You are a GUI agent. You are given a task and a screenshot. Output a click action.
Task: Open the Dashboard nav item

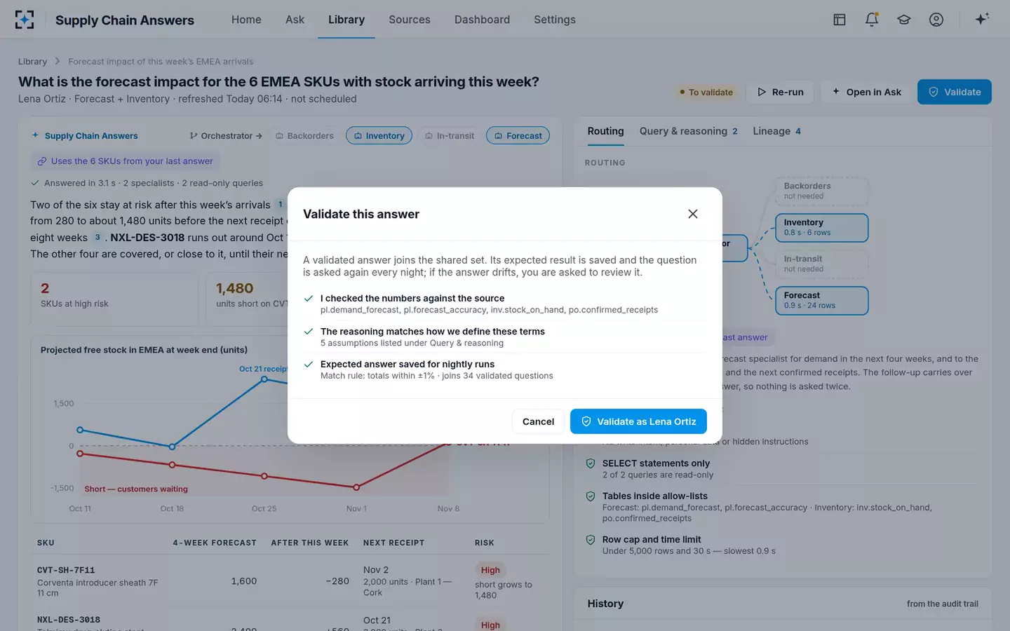pos(482,20)
